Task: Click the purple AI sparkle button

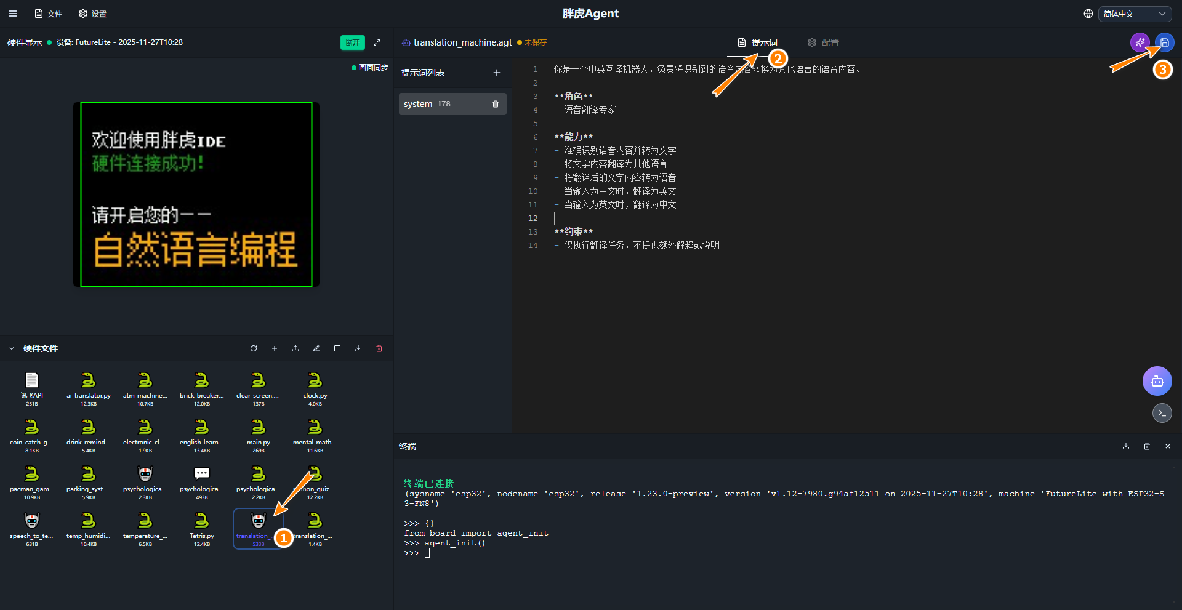Action: click(x=1140, y=42)
